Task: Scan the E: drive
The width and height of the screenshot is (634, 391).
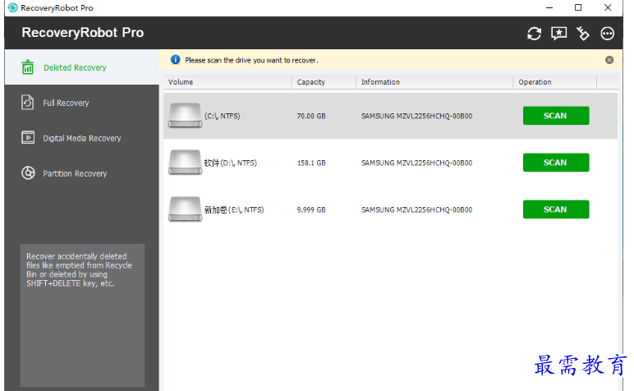Action: pos(555,209)
